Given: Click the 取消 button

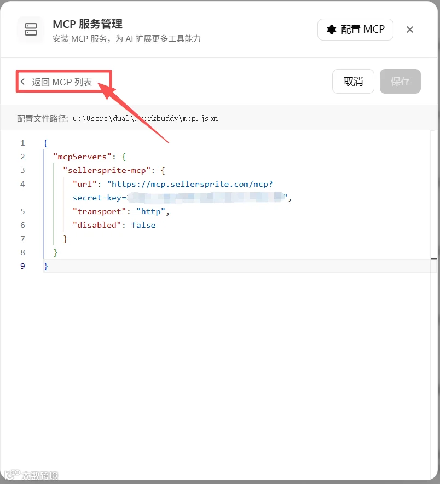Looking at the screenshot, I should click(353, 82).
